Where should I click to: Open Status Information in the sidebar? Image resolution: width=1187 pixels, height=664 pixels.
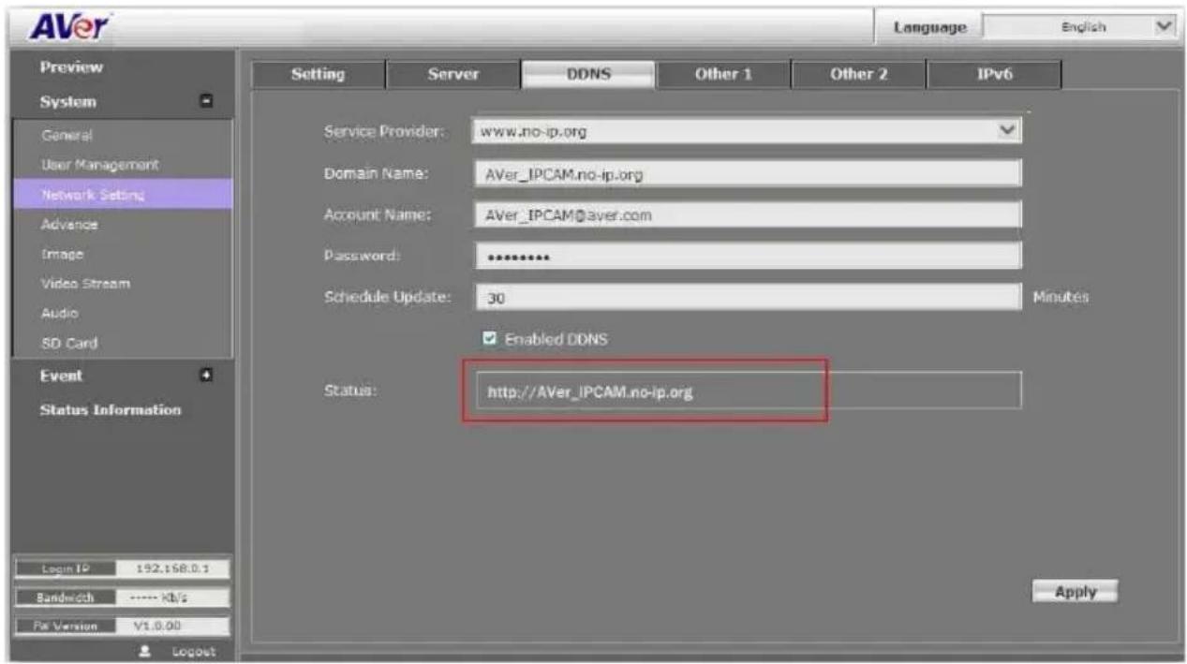coord(111,410)
